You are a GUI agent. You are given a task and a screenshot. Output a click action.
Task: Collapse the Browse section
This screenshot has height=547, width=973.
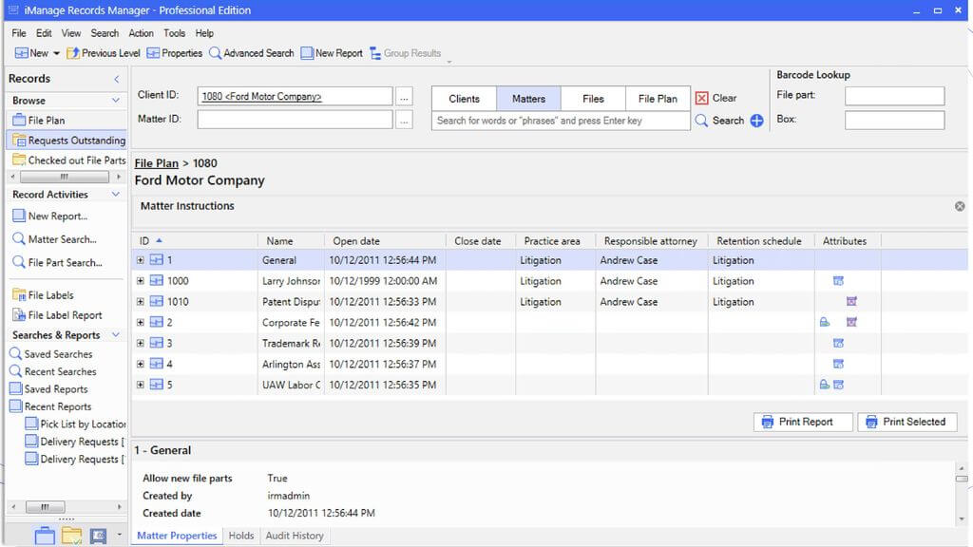click(115, 100)
